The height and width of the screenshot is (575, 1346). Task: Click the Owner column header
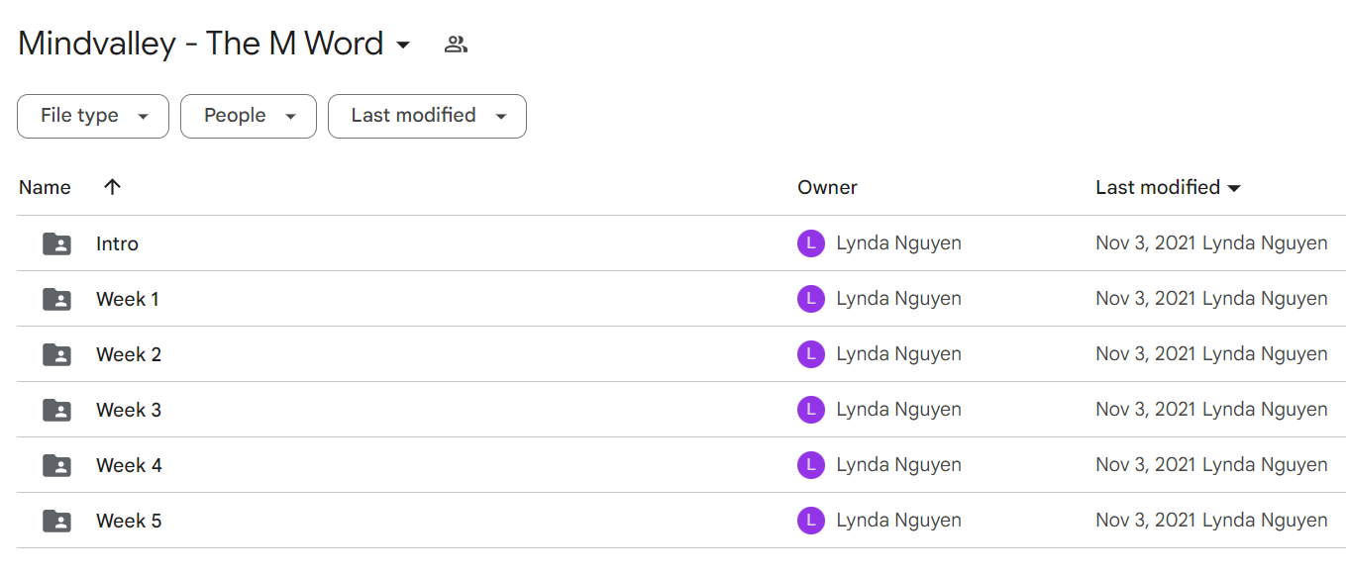(827, 187)
